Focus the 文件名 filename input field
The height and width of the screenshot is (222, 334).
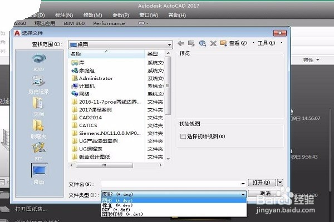point(171,184)
